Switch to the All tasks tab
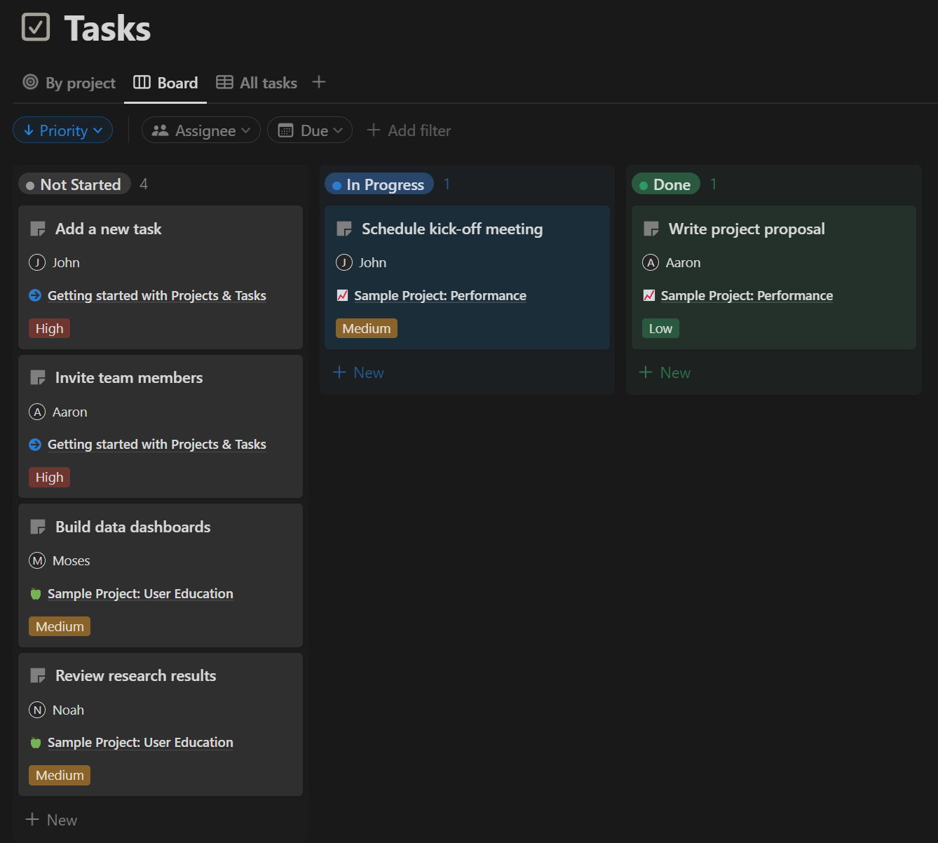This screenshot has height=843, width=938. [x=257, y=83]
